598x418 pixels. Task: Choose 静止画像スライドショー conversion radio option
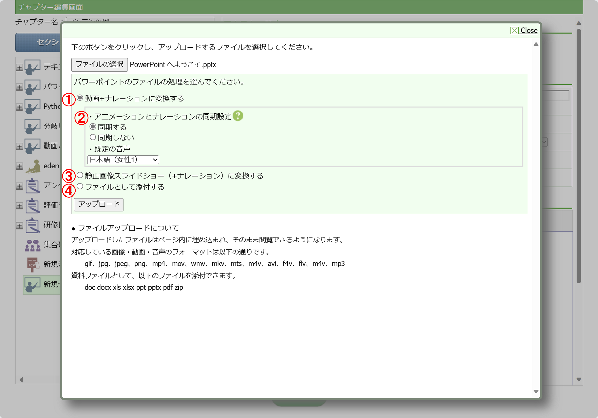tap(80, 175)
